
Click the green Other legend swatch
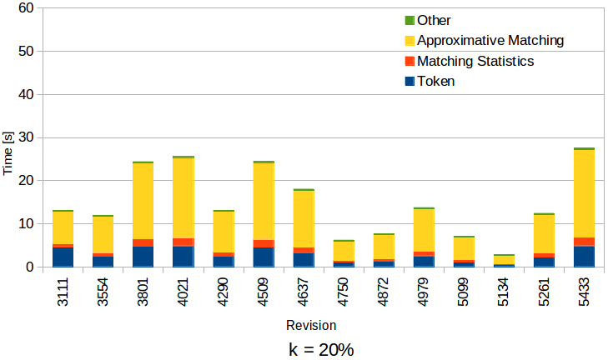(x=408, y=20)
